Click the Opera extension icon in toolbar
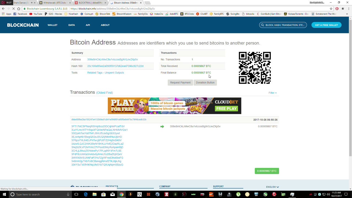Screen dimensions: 352x198 tap(337, 9)
